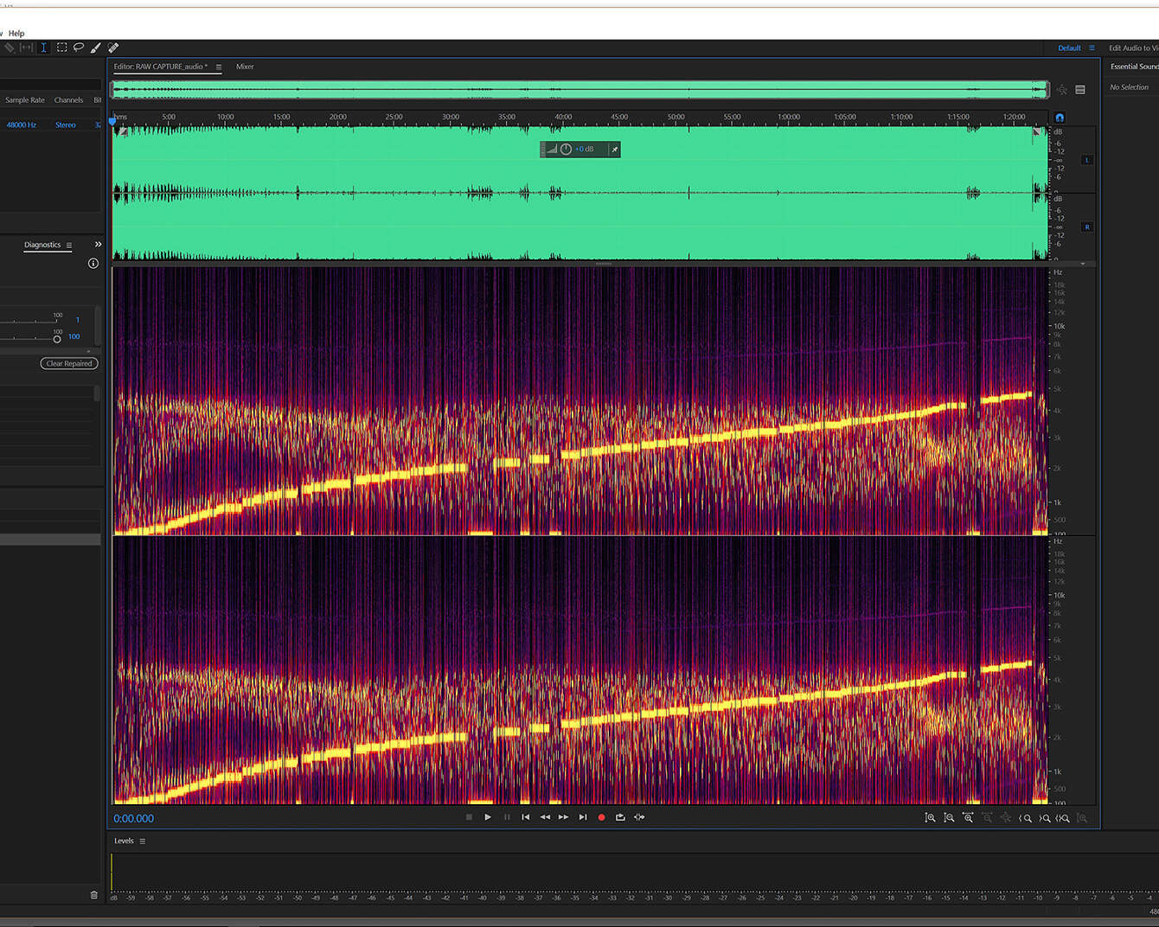Viewport: 1159px width, 927px height.
Task: Expand the Diagnostics panel overflow chevrons
Action: (98, 245)
